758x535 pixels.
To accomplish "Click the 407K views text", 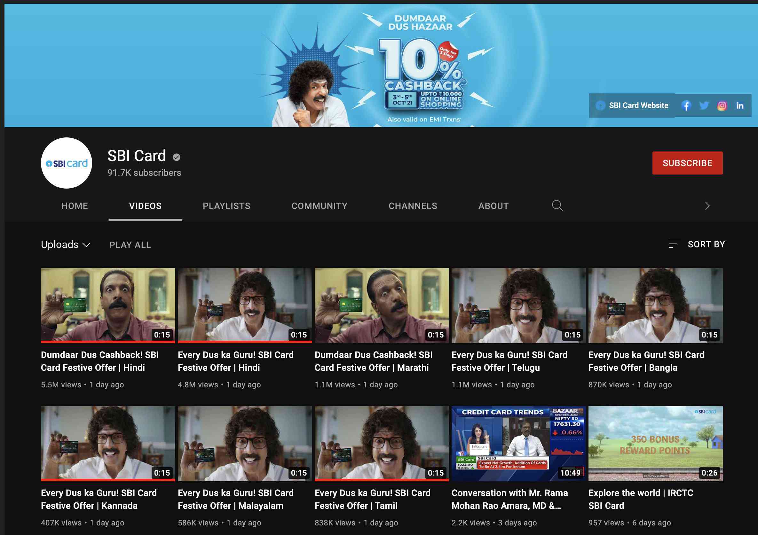I will point(61,523).
